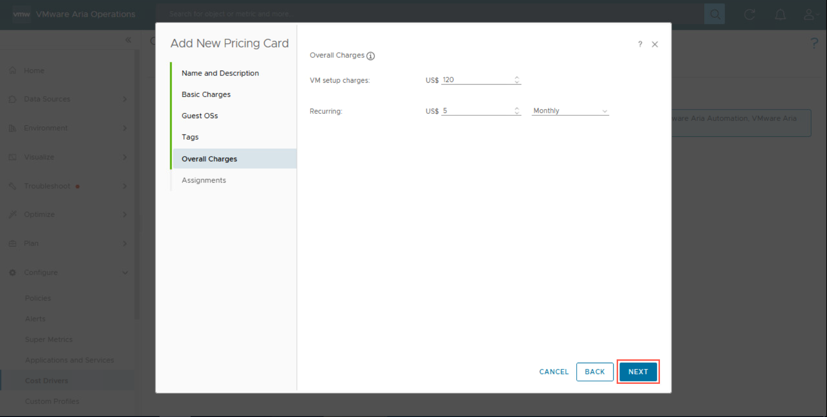827x417 pixels.
Task: Open the notifications bell
Action: 780,14
